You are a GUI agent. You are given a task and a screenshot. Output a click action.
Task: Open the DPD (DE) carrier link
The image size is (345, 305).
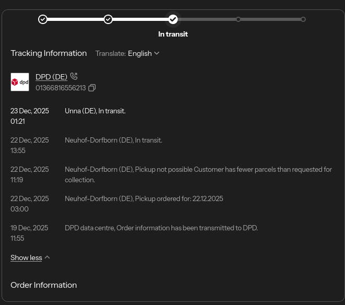pos(51,77)
